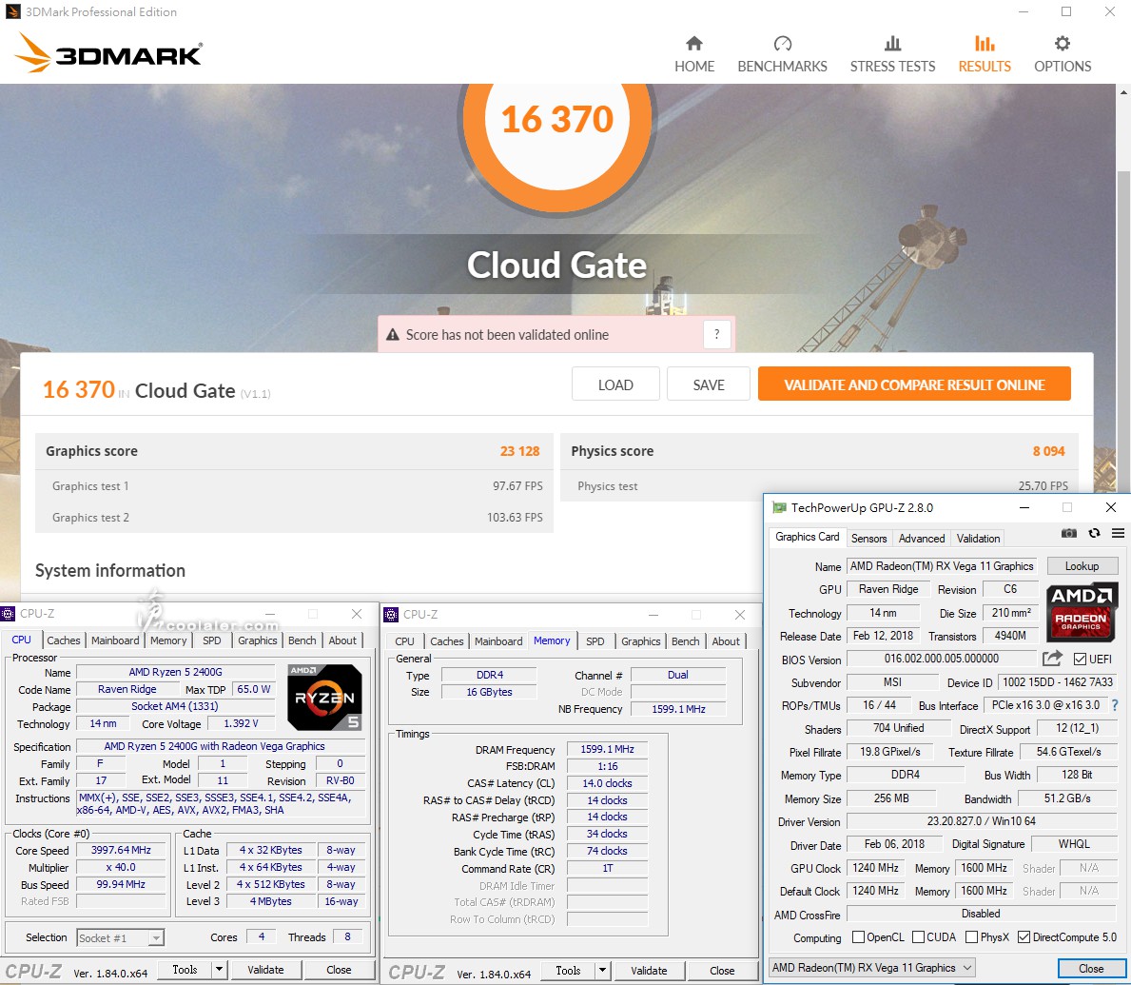The image size is (1131, 985).
Task: Open Bench tab in memory CPU-Z window
Action: (x=685, y=640)
